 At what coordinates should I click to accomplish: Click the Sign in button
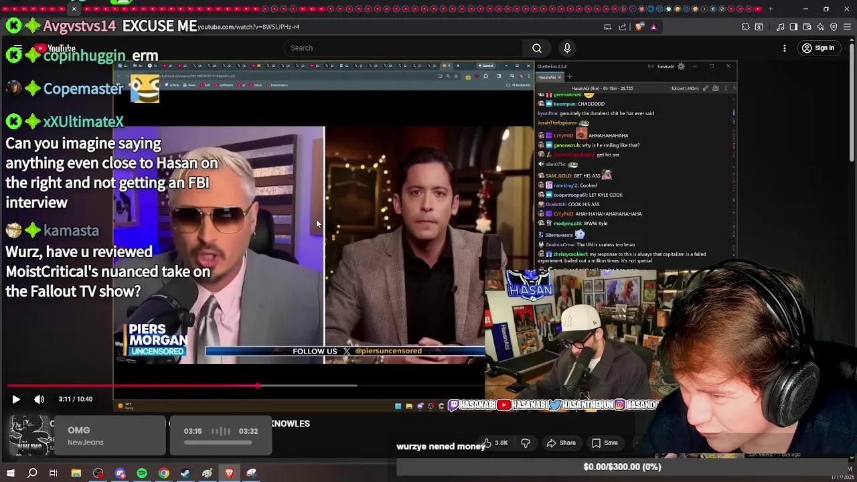tap(818, 48)
